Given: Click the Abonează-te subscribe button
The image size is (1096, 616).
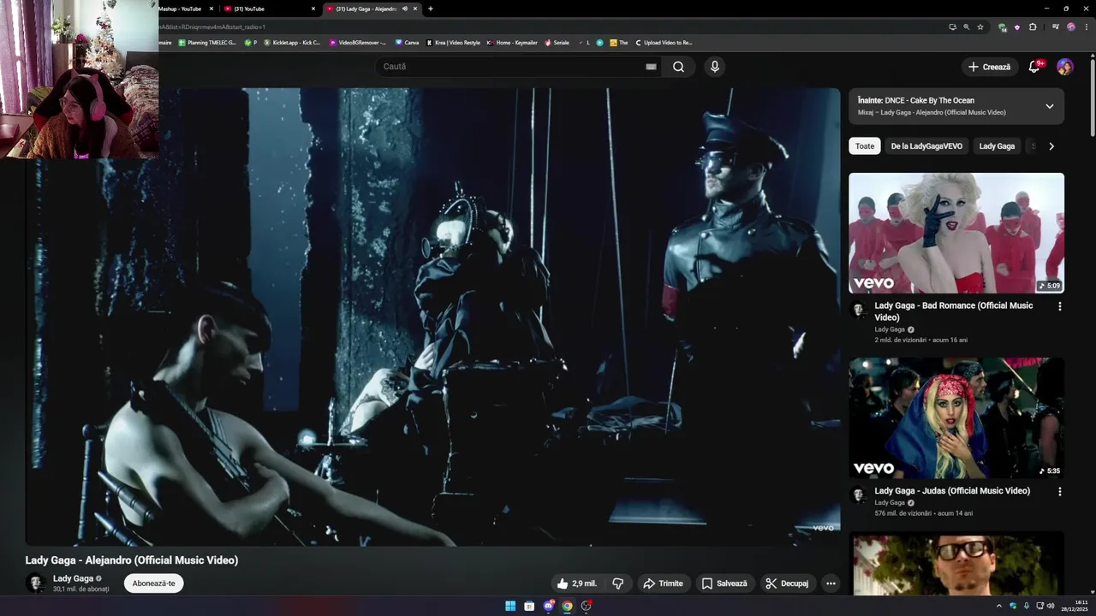Looking at the screenshot, I should (153, 583).
